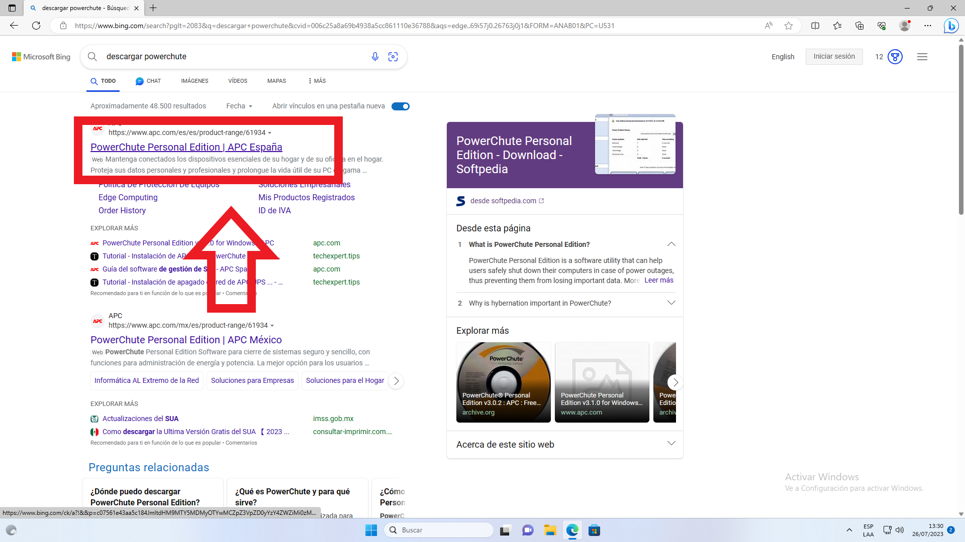The height and width of the screenshot is (542, 965).
Task: Switch to the CHAT tab
Action: tap(148, 81)
